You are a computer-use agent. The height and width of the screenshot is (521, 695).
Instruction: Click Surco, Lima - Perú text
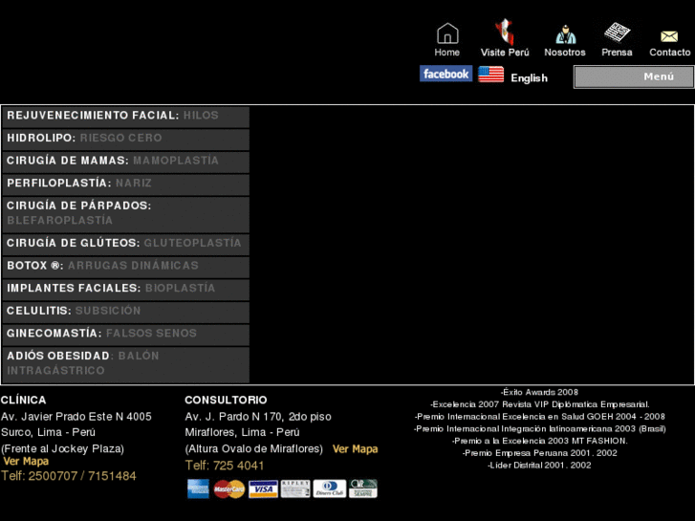tap(49, 432)
